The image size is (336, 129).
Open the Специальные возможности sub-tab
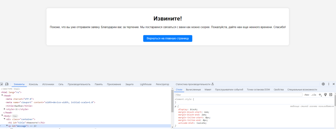pyautogui.click(x=302, y=90)
